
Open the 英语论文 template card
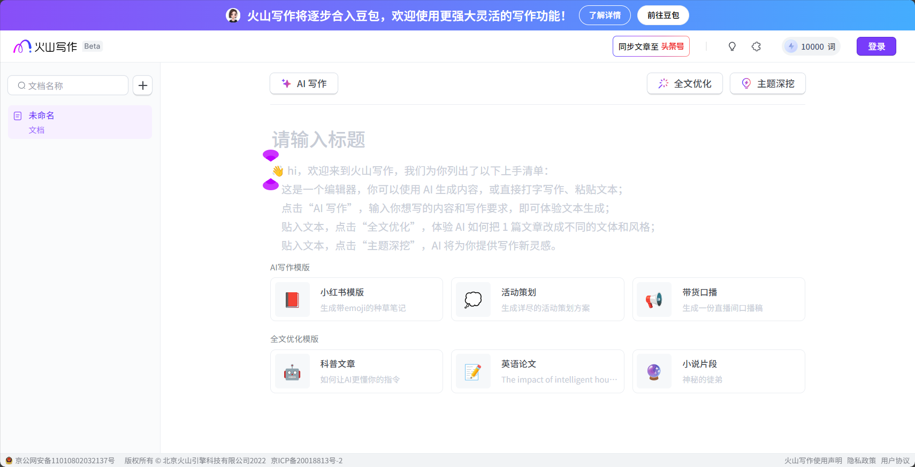tap(537, 371)
